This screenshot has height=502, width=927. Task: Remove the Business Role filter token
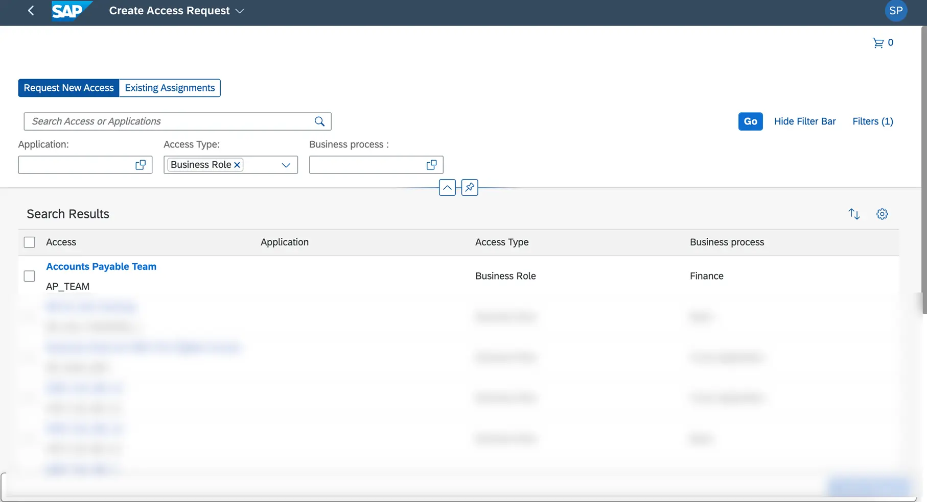click(x=237, y=165)
